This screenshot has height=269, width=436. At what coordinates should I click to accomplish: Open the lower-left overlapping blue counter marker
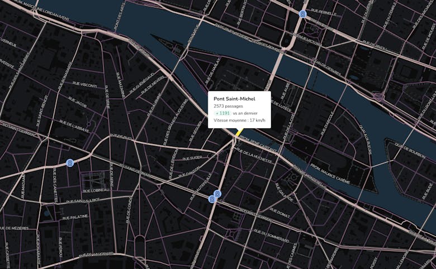[212, 199]
